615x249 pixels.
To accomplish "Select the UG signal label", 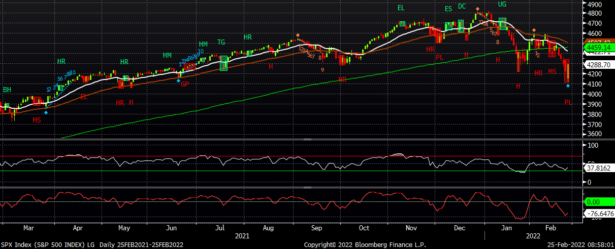I will point(502,4).
